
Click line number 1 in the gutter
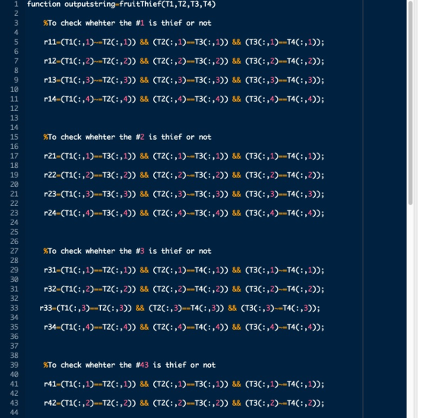(x=16, y=4)
